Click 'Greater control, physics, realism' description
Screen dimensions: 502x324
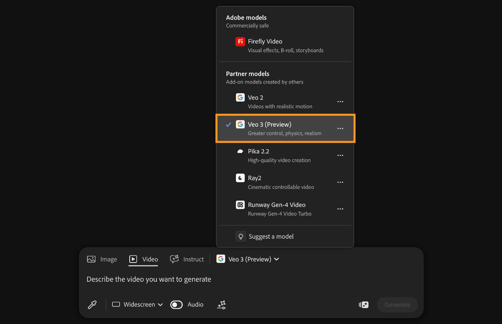pos(285,133)
